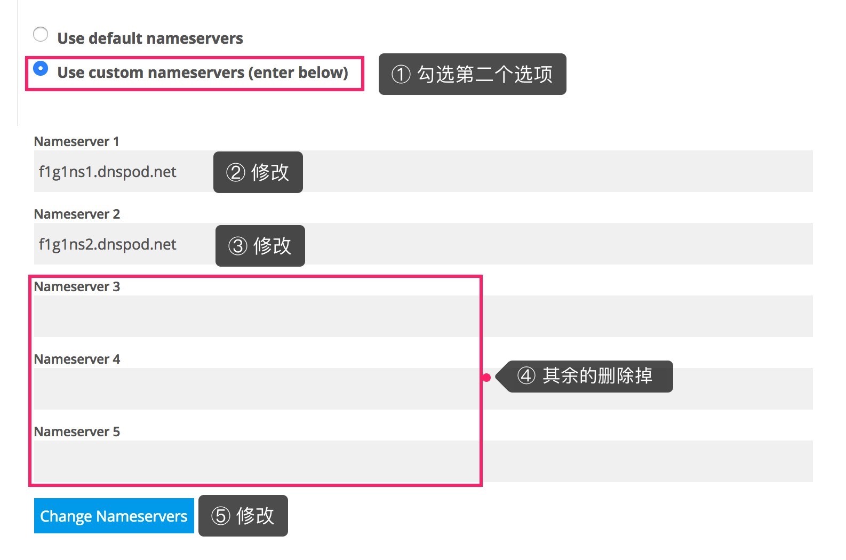The width and height of the screenshot is (846, 560).
Task: Click the '④ 其余的删除掉' callout annotation
Action: [x=587, y=376]
